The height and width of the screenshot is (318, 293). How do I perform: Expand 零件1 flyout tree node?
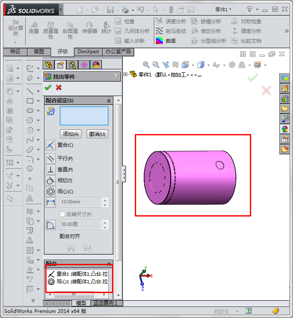(126, 74)
